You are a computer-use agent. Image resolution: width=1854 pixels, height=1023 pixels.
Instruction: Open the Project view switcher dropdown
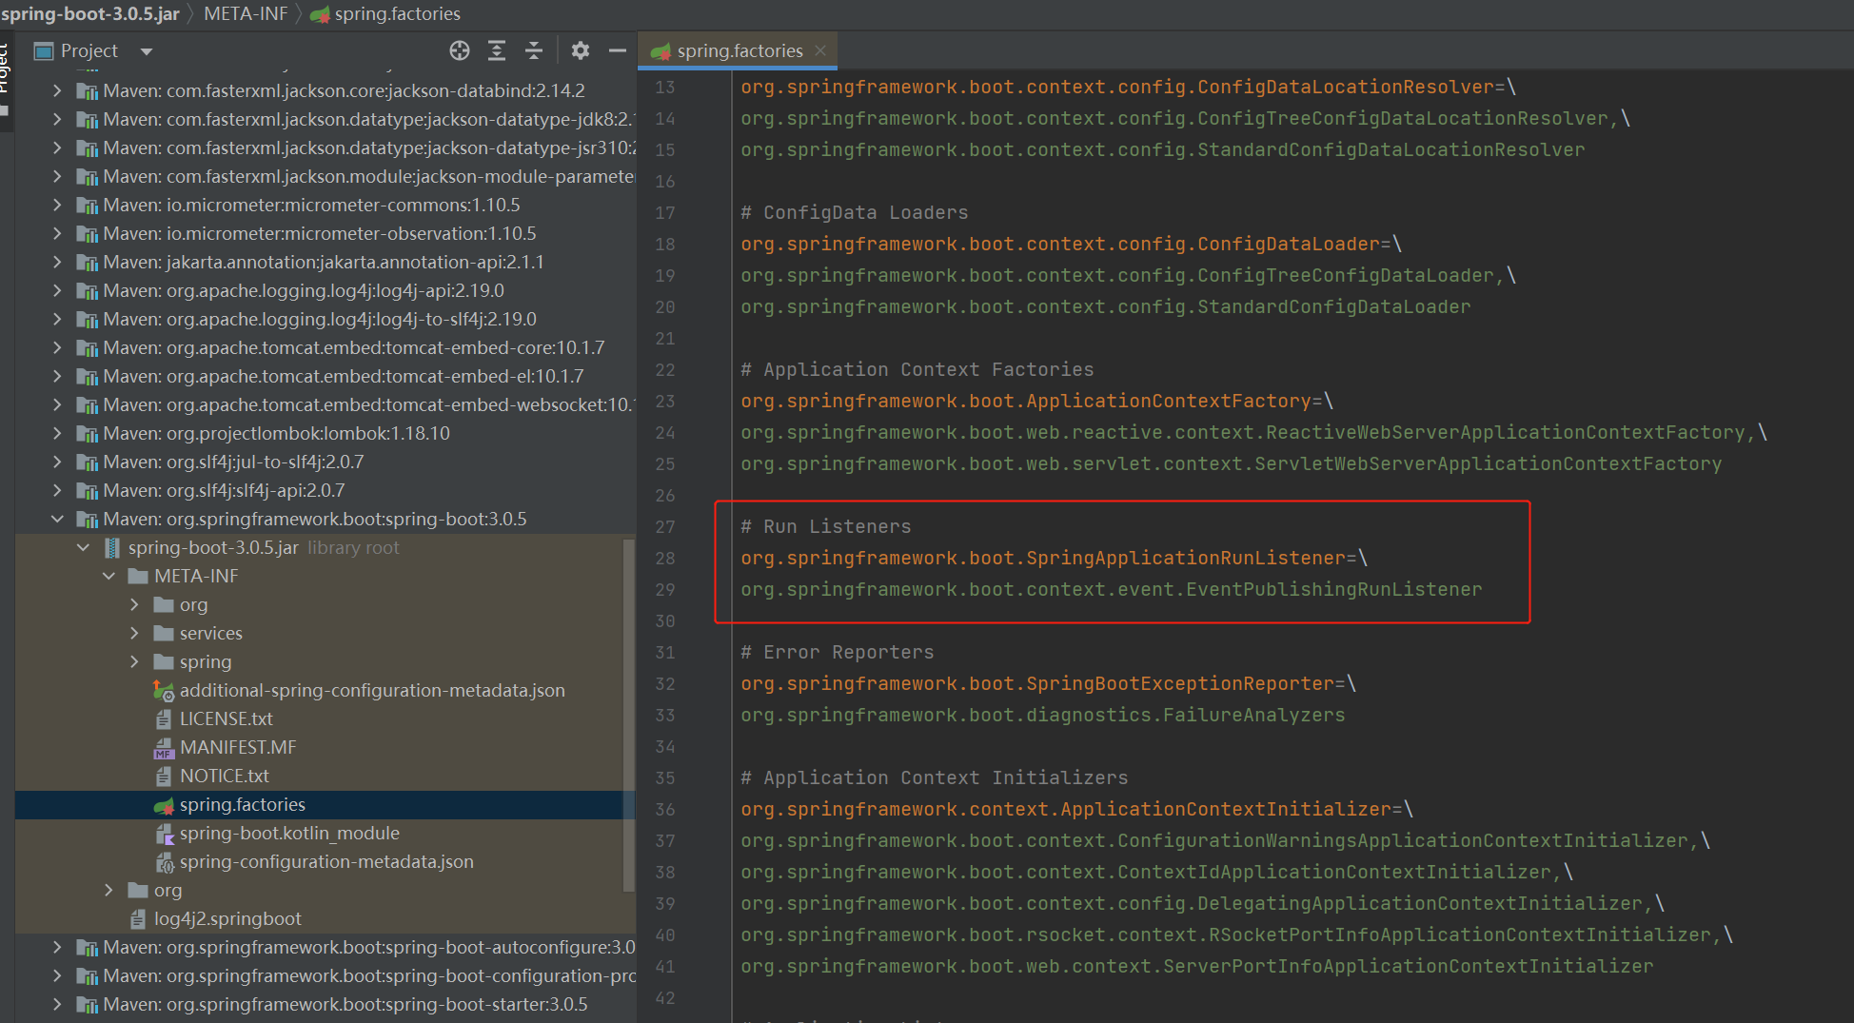click(x=146, y=50)
